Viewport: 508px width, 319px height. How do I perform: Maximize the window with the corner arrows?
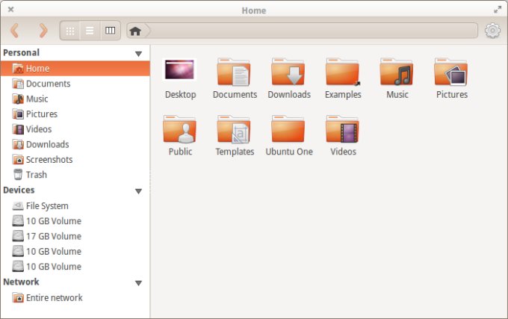click(498, 10)
